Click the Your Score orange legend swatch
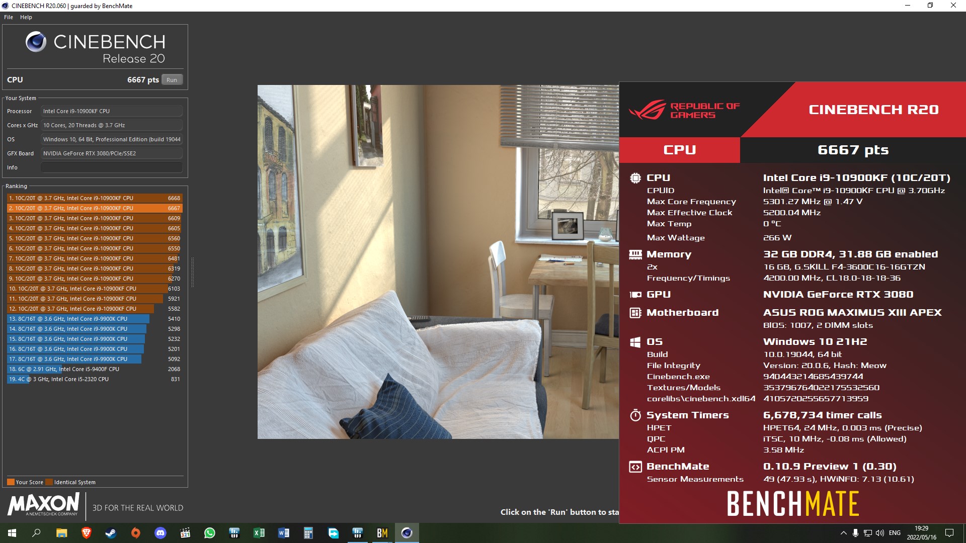Screen dimensions: 966x543 pos(11,482)
